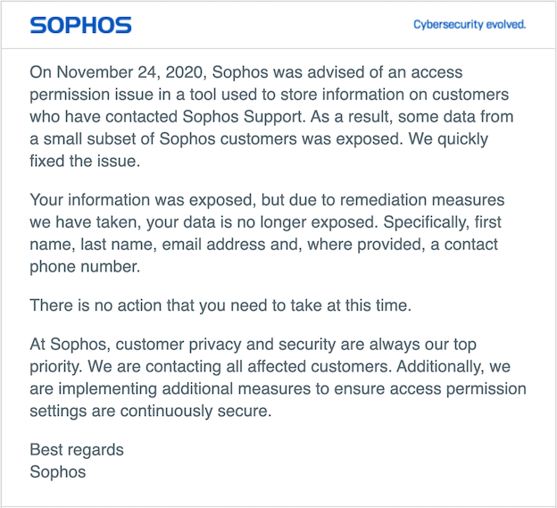Viewport: 557px width, 508px height.
Task: Click 'contacting all affected customers' phrase
Action: [268, 367]
